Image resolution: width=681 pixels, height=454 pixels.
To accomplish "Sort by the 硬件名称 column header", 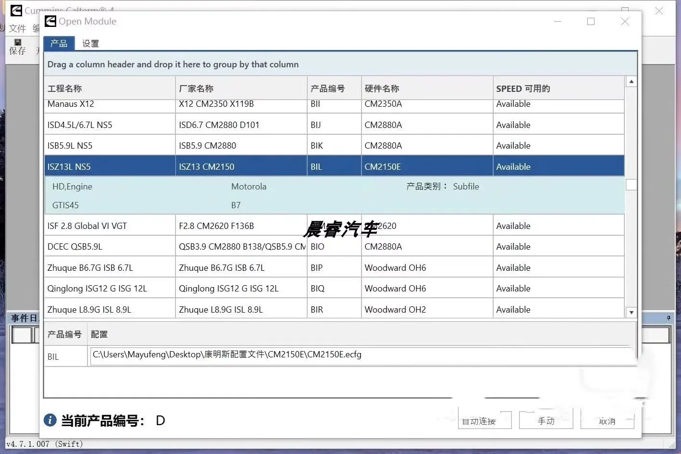I will pos(427,88).
